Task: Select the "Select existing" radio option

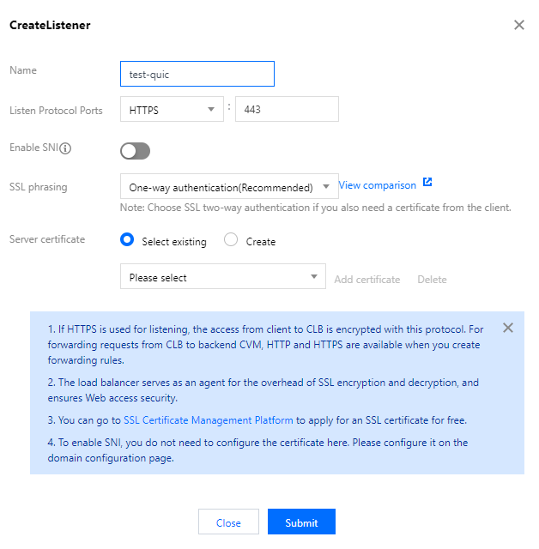Action: (x=127, y=240)
